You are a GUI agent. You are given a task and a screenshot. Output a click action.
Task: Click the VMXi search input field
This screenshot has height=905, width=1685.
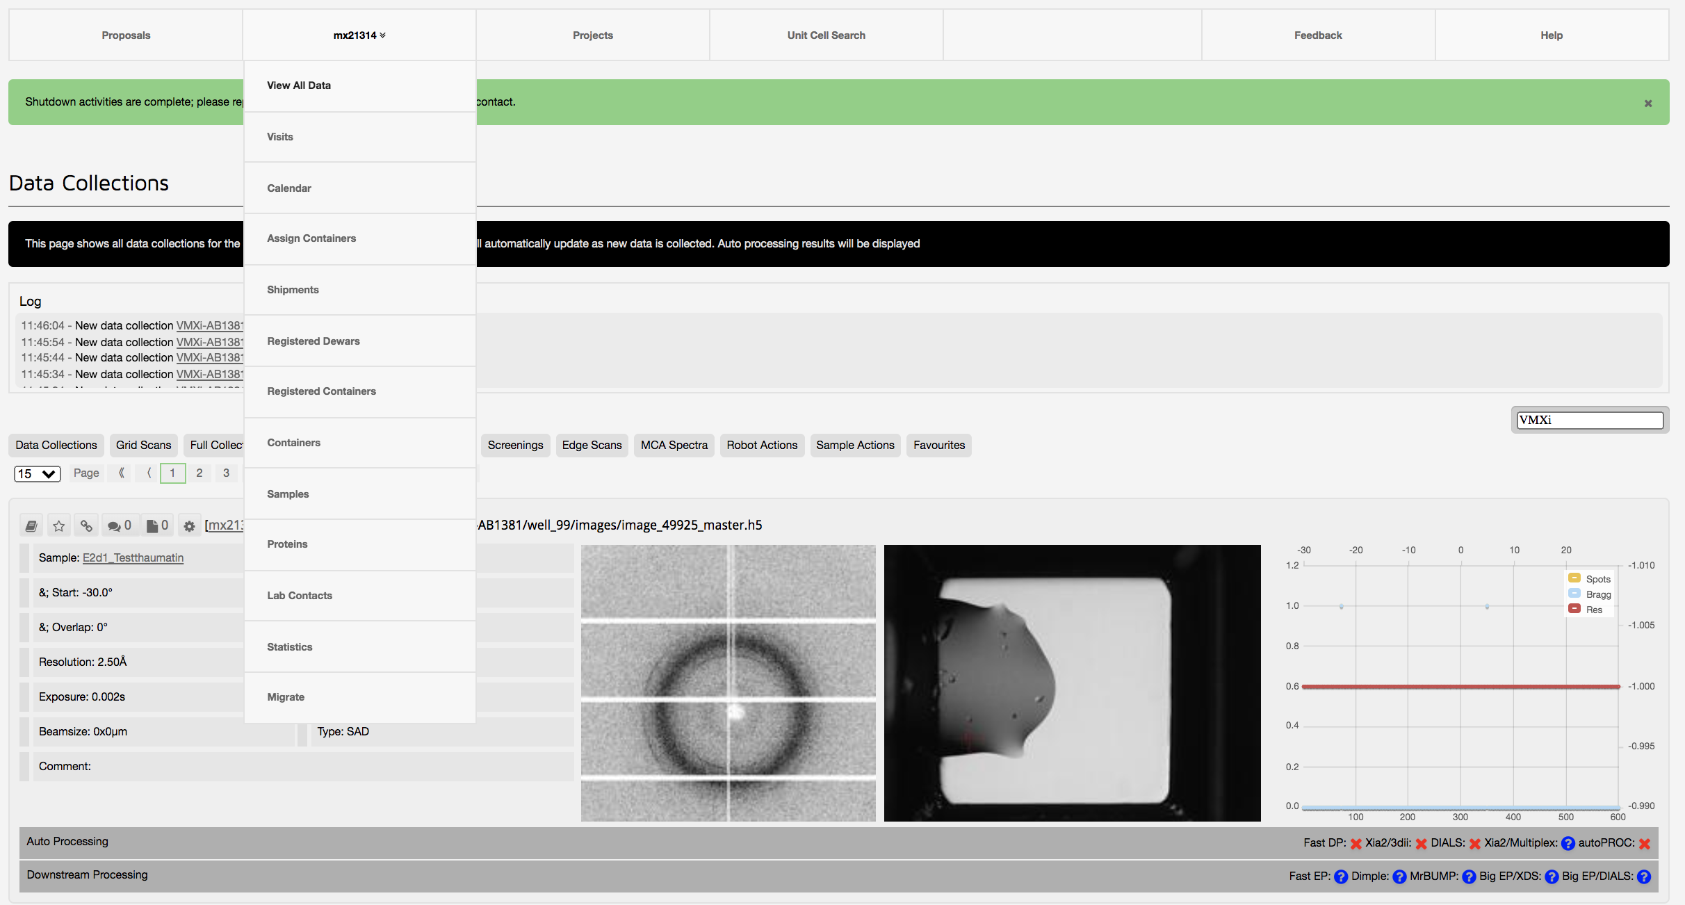1589,420
